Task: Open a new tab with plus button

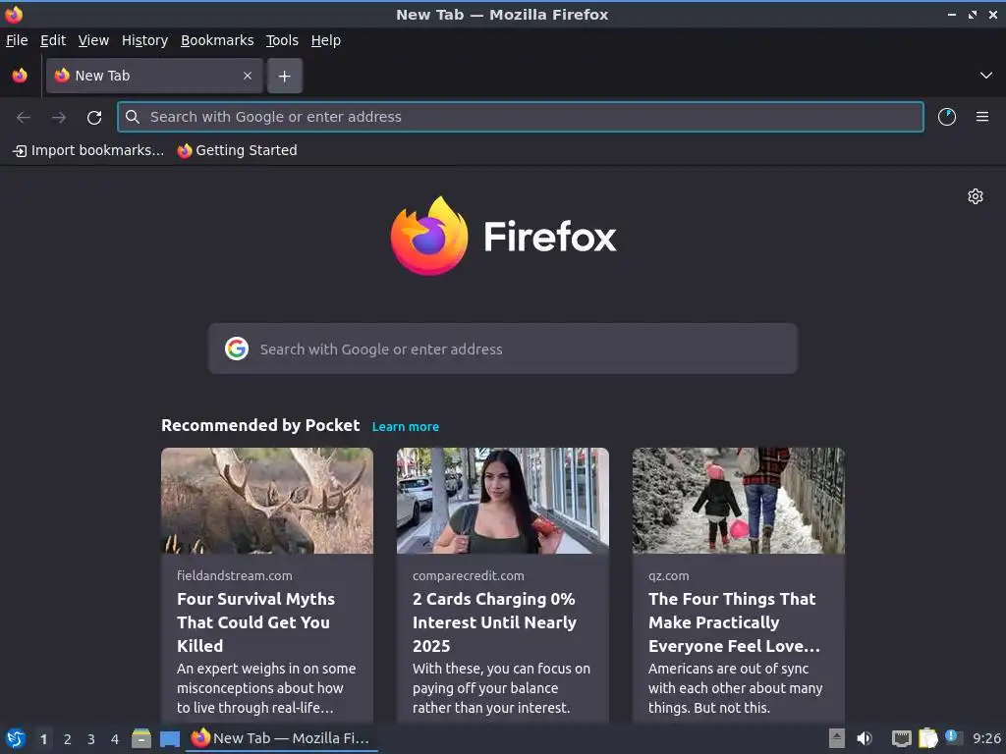Action: [x=284, y=77]
